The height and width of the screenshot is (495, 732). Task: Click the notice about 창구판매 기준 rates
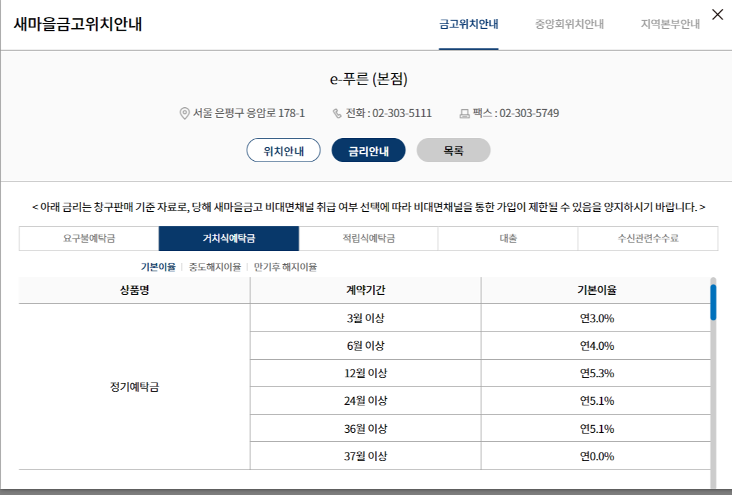click(368, 207)
